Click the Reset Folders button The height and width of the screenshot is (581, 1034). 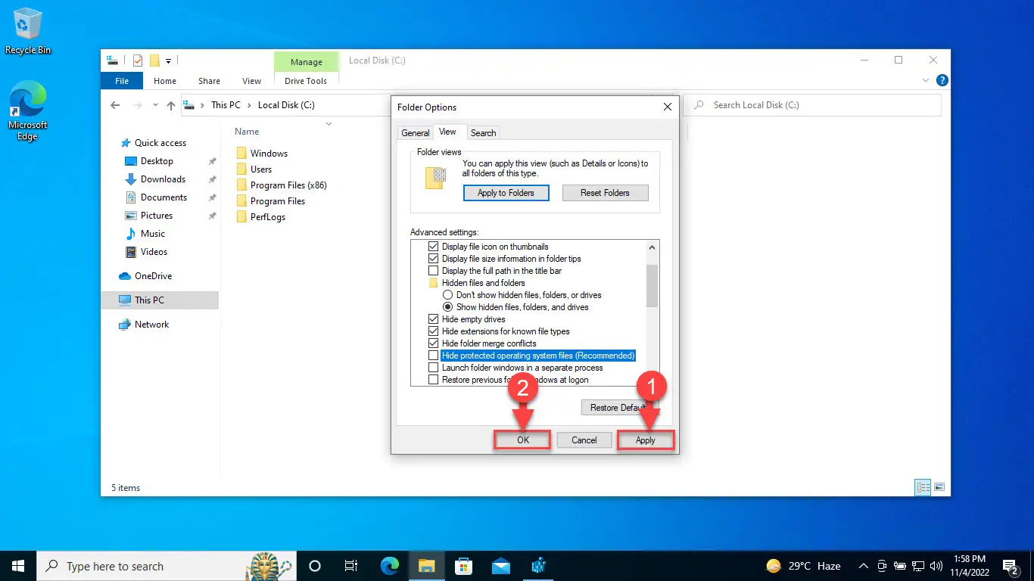pos(606,193)
